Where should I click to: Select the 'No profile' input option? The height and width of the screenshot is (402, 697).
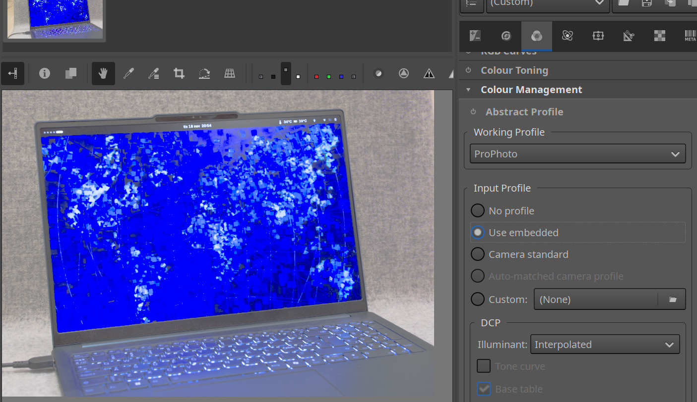[x=477, y=211]
